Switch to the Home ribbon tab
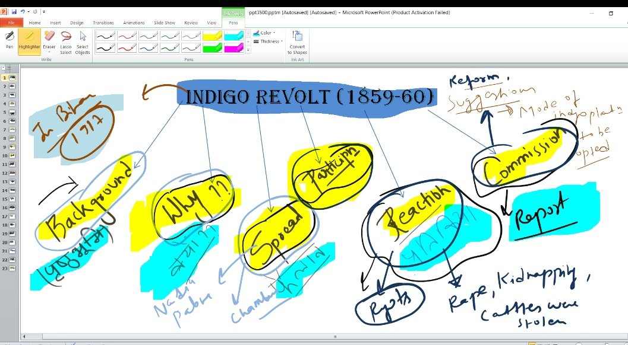 (35, 23)
